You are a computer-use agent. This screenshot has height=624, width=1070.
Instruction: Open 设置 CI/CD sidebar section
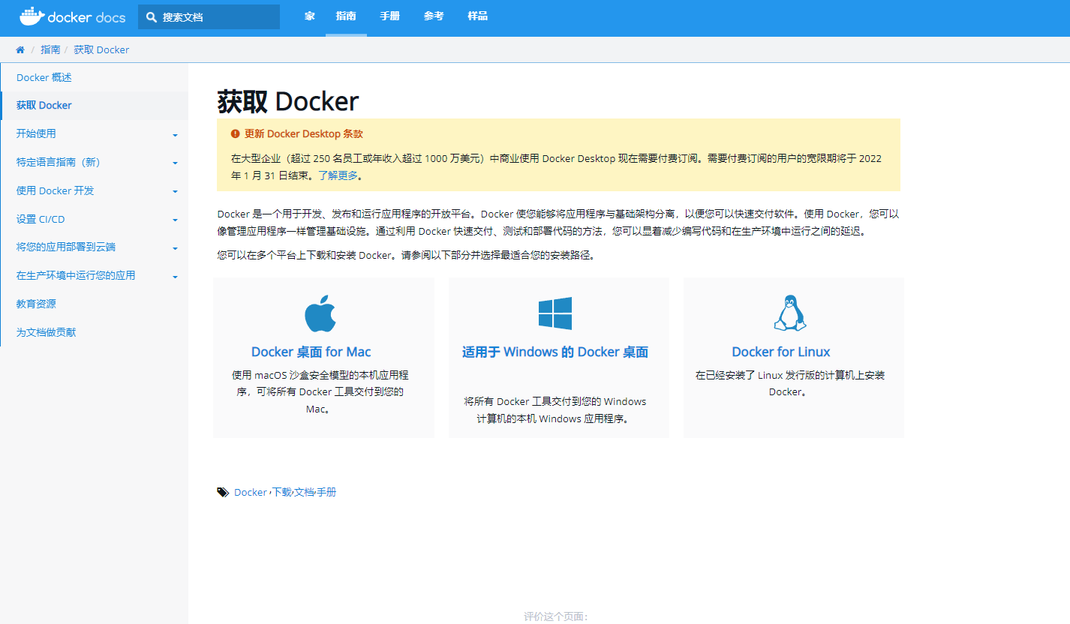point(41,219)
